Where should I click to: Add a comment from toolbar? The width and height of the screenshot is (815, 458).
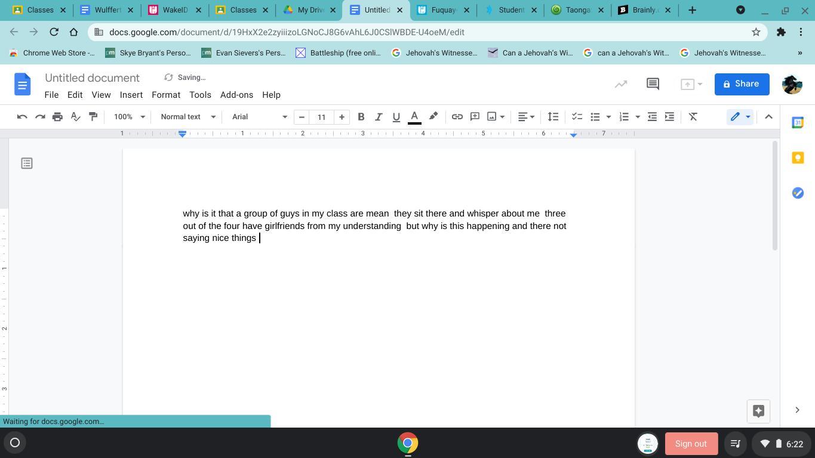point(475,117)
